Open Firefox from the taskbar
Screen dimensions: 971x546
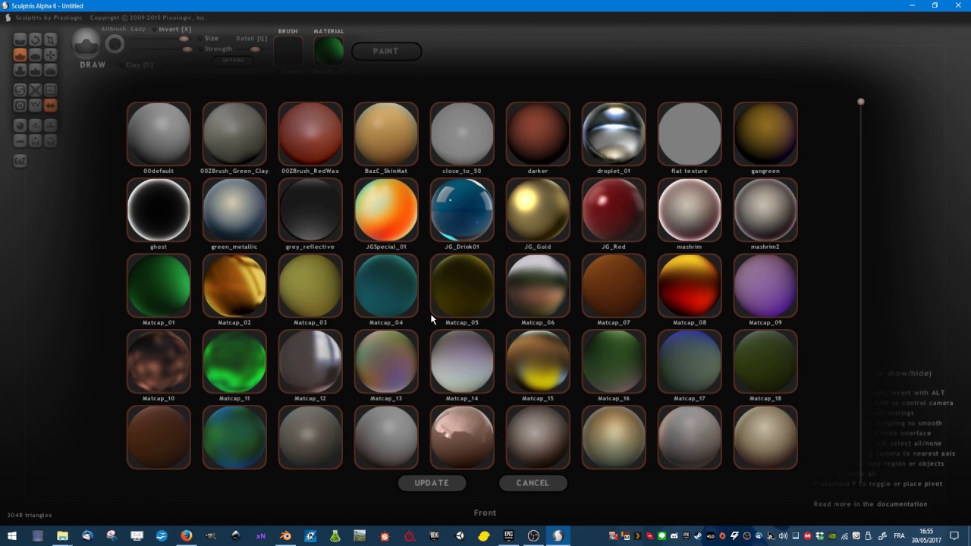click(186, 536)
